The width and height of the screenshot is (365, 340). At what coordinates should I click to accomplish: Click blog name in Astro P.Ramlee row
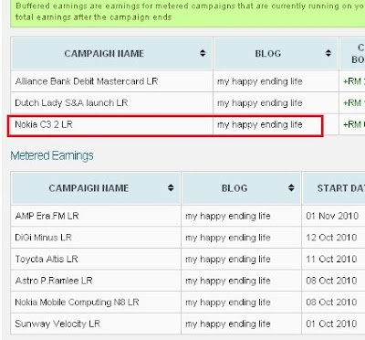(x=228, y=281)
